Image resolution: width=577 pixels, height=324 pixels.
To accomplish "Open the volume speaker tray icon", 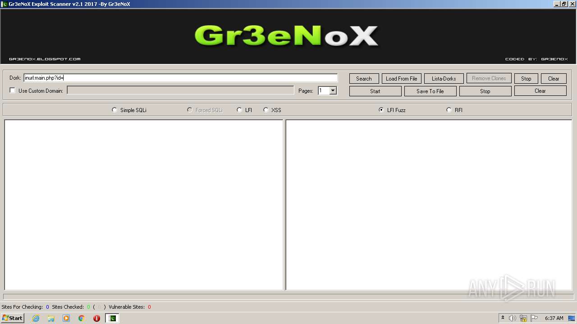I will (513, 318).
